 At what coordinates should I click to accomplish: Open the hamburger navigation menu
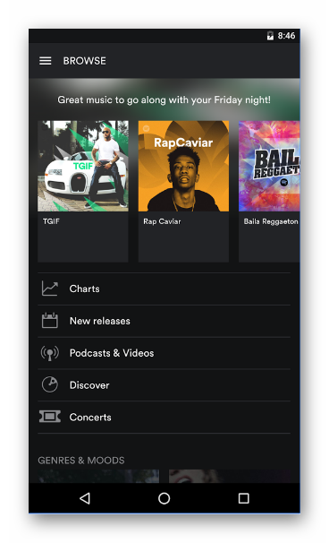pyautogui.click(x=46, y=61)
